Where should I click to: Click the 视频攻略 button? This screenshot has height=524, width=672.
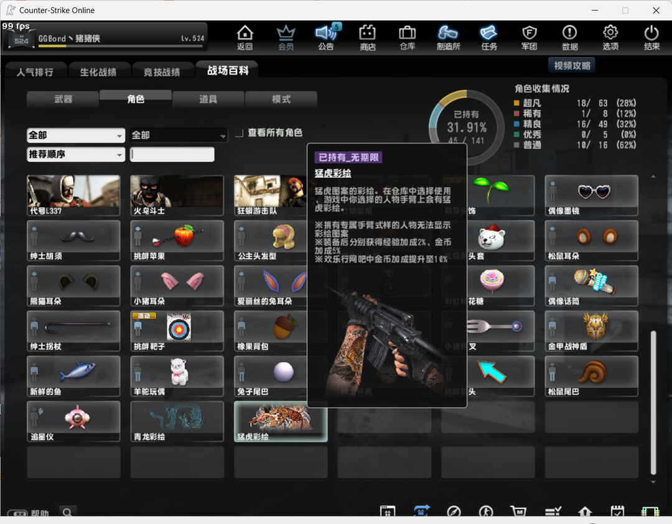(572, 65)
